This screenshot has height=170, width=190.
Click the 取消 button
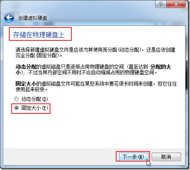pos(166,157)
